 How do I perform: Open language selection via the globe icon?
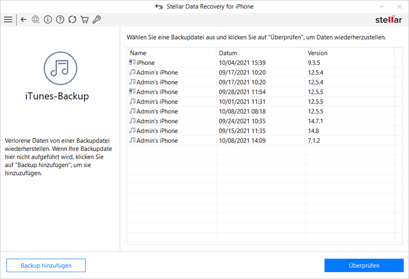(35, 20)
